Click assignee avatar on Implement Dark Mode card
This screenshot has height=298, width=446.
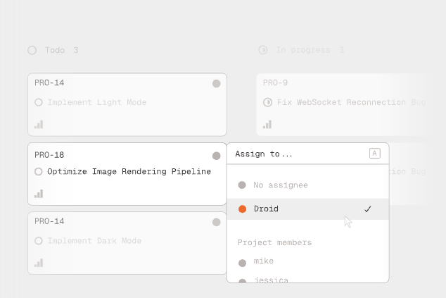coord(217,222)
